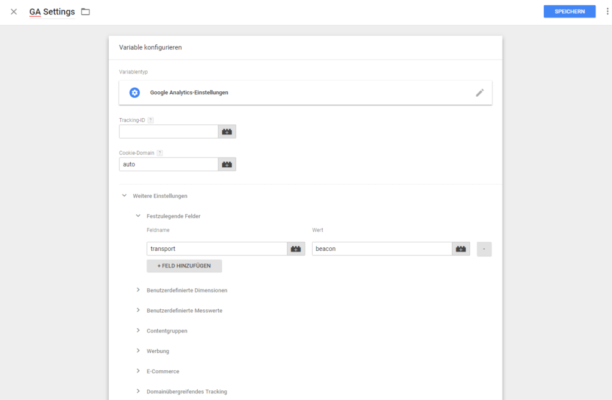This screenshot has width=612, height=400.
Task: Open variable picker beside Cookie-Domain field
Action: click(x=227, y=164)
